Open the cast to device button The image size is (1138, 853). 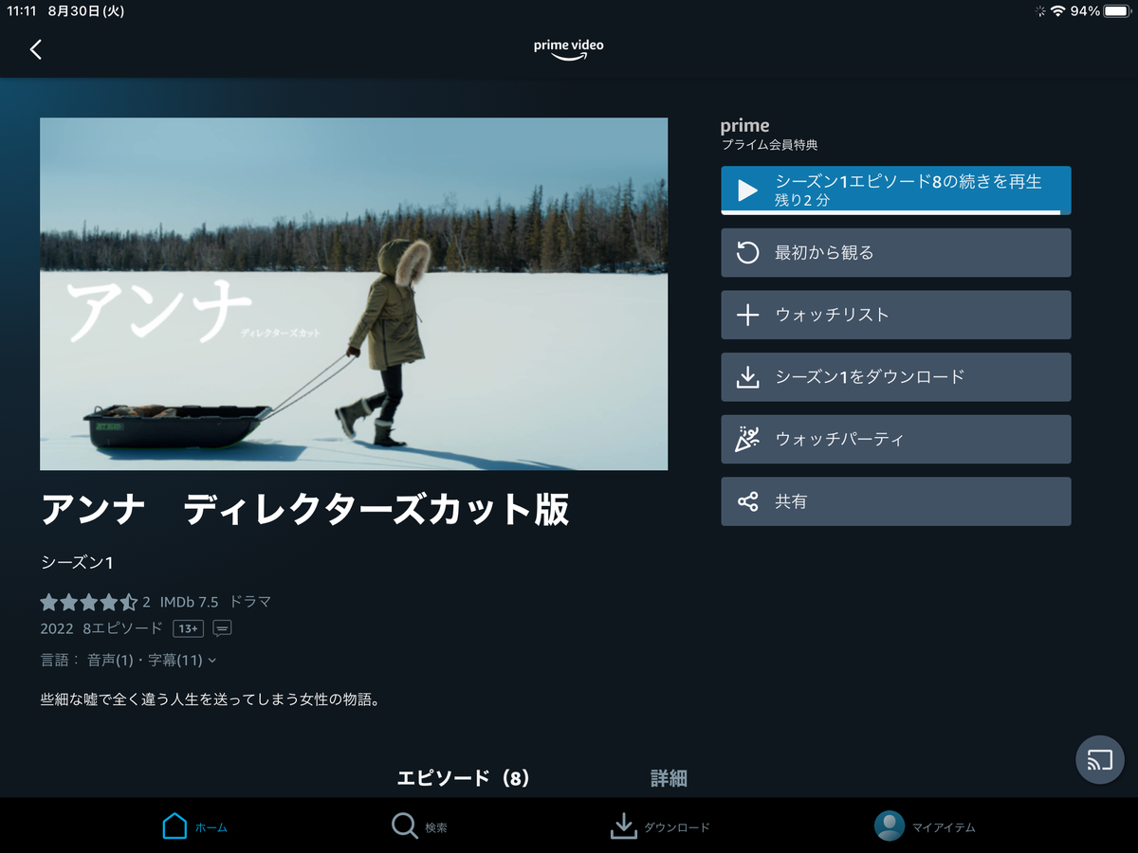point(1100,759)
